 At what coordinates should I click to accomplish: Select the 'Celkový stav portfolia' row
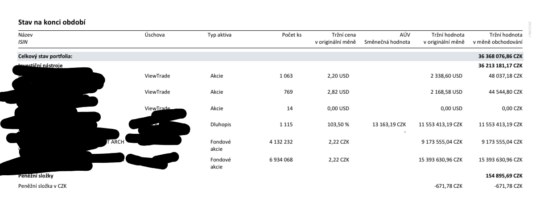tap(270, 57)
